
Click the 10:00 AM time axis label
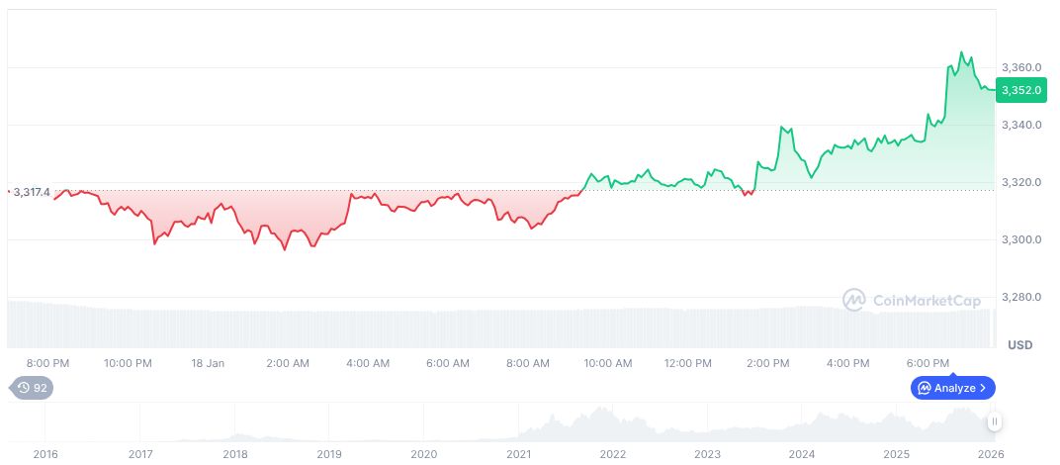pyautogui.click(x=608, y=363)
